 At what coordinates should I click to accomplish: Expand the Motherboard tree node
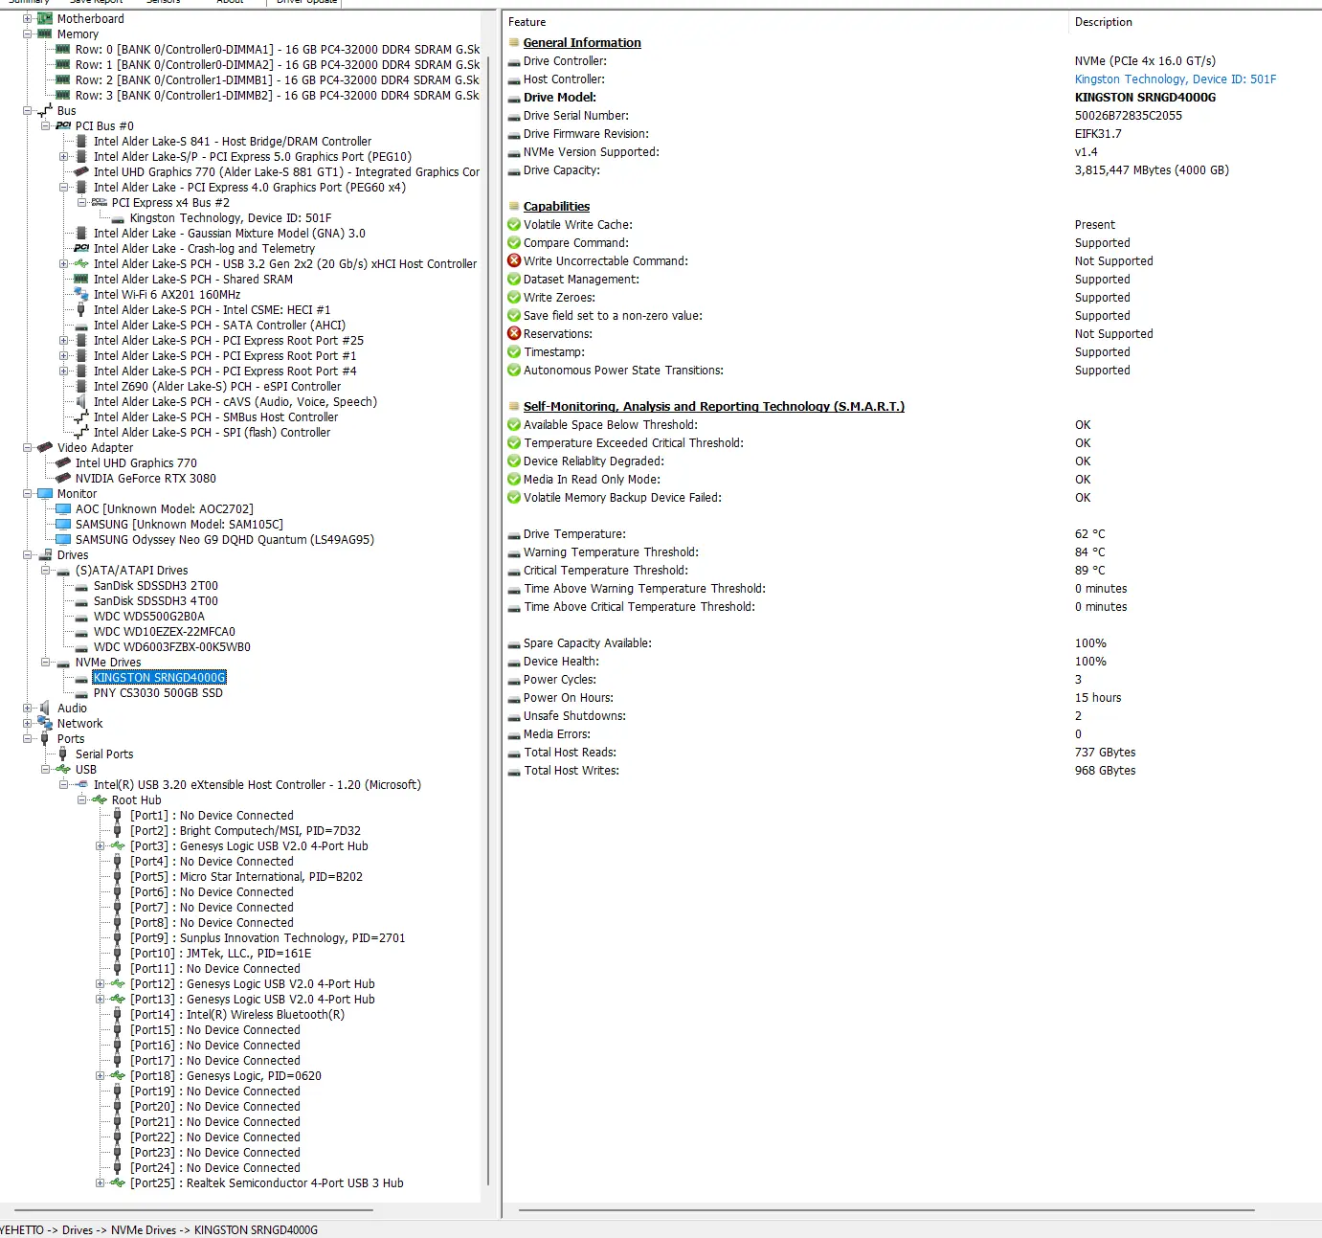(28, 18)
